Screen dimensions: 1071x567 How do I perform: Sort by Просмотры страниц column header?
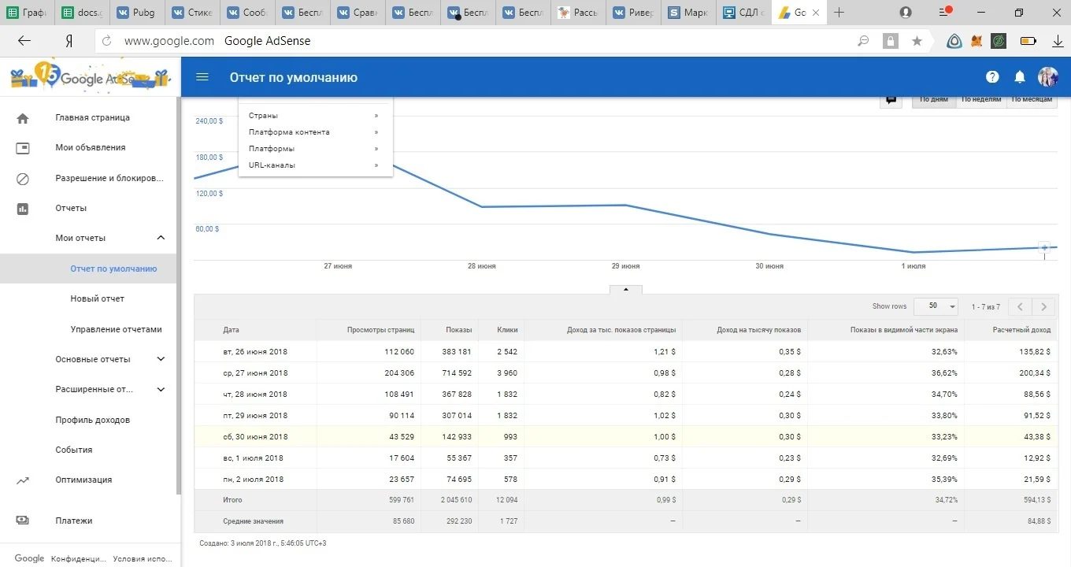[x=380, y=330]
